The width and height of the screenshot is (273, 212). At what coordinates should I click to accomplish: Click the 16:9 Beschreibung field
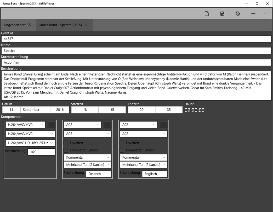(41, 152)
